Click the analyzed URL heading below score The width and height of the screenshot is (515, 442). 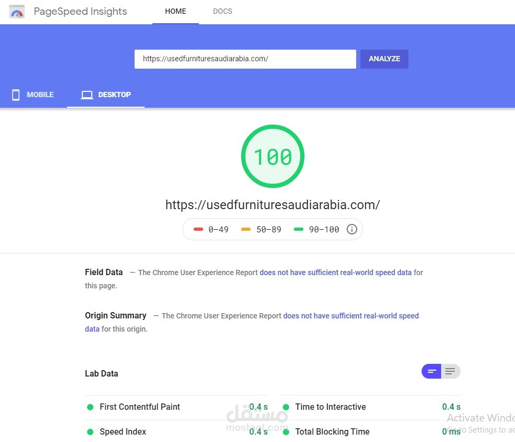click(273, 205)
